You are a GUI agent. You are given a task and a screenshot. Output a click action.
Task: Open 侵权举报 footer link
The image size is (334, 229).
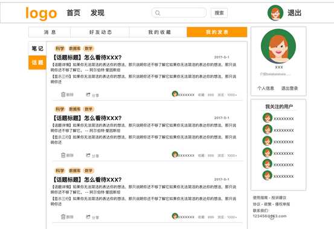pos(283,204)
